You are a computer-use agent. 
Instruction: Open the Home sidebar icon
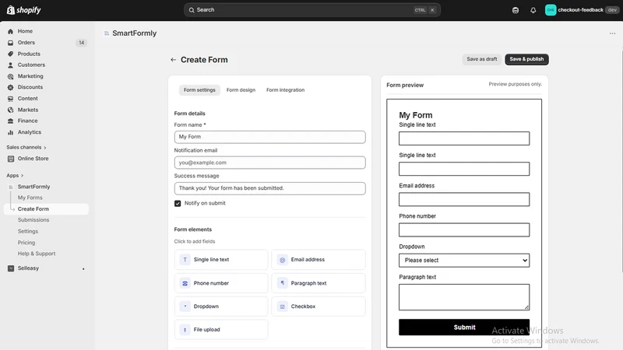coord(11,31)
